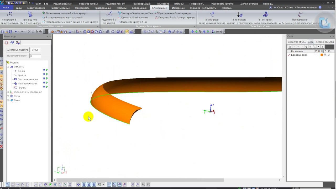This screenshot has height=189, width=336.
Task: Toggle the green bulb for Кривые
Action: 47,75
